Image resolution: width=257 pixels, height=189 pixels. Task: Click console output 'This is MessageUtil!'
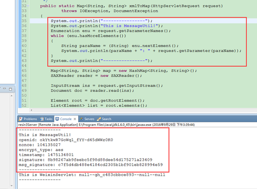(x=45, y=135)
